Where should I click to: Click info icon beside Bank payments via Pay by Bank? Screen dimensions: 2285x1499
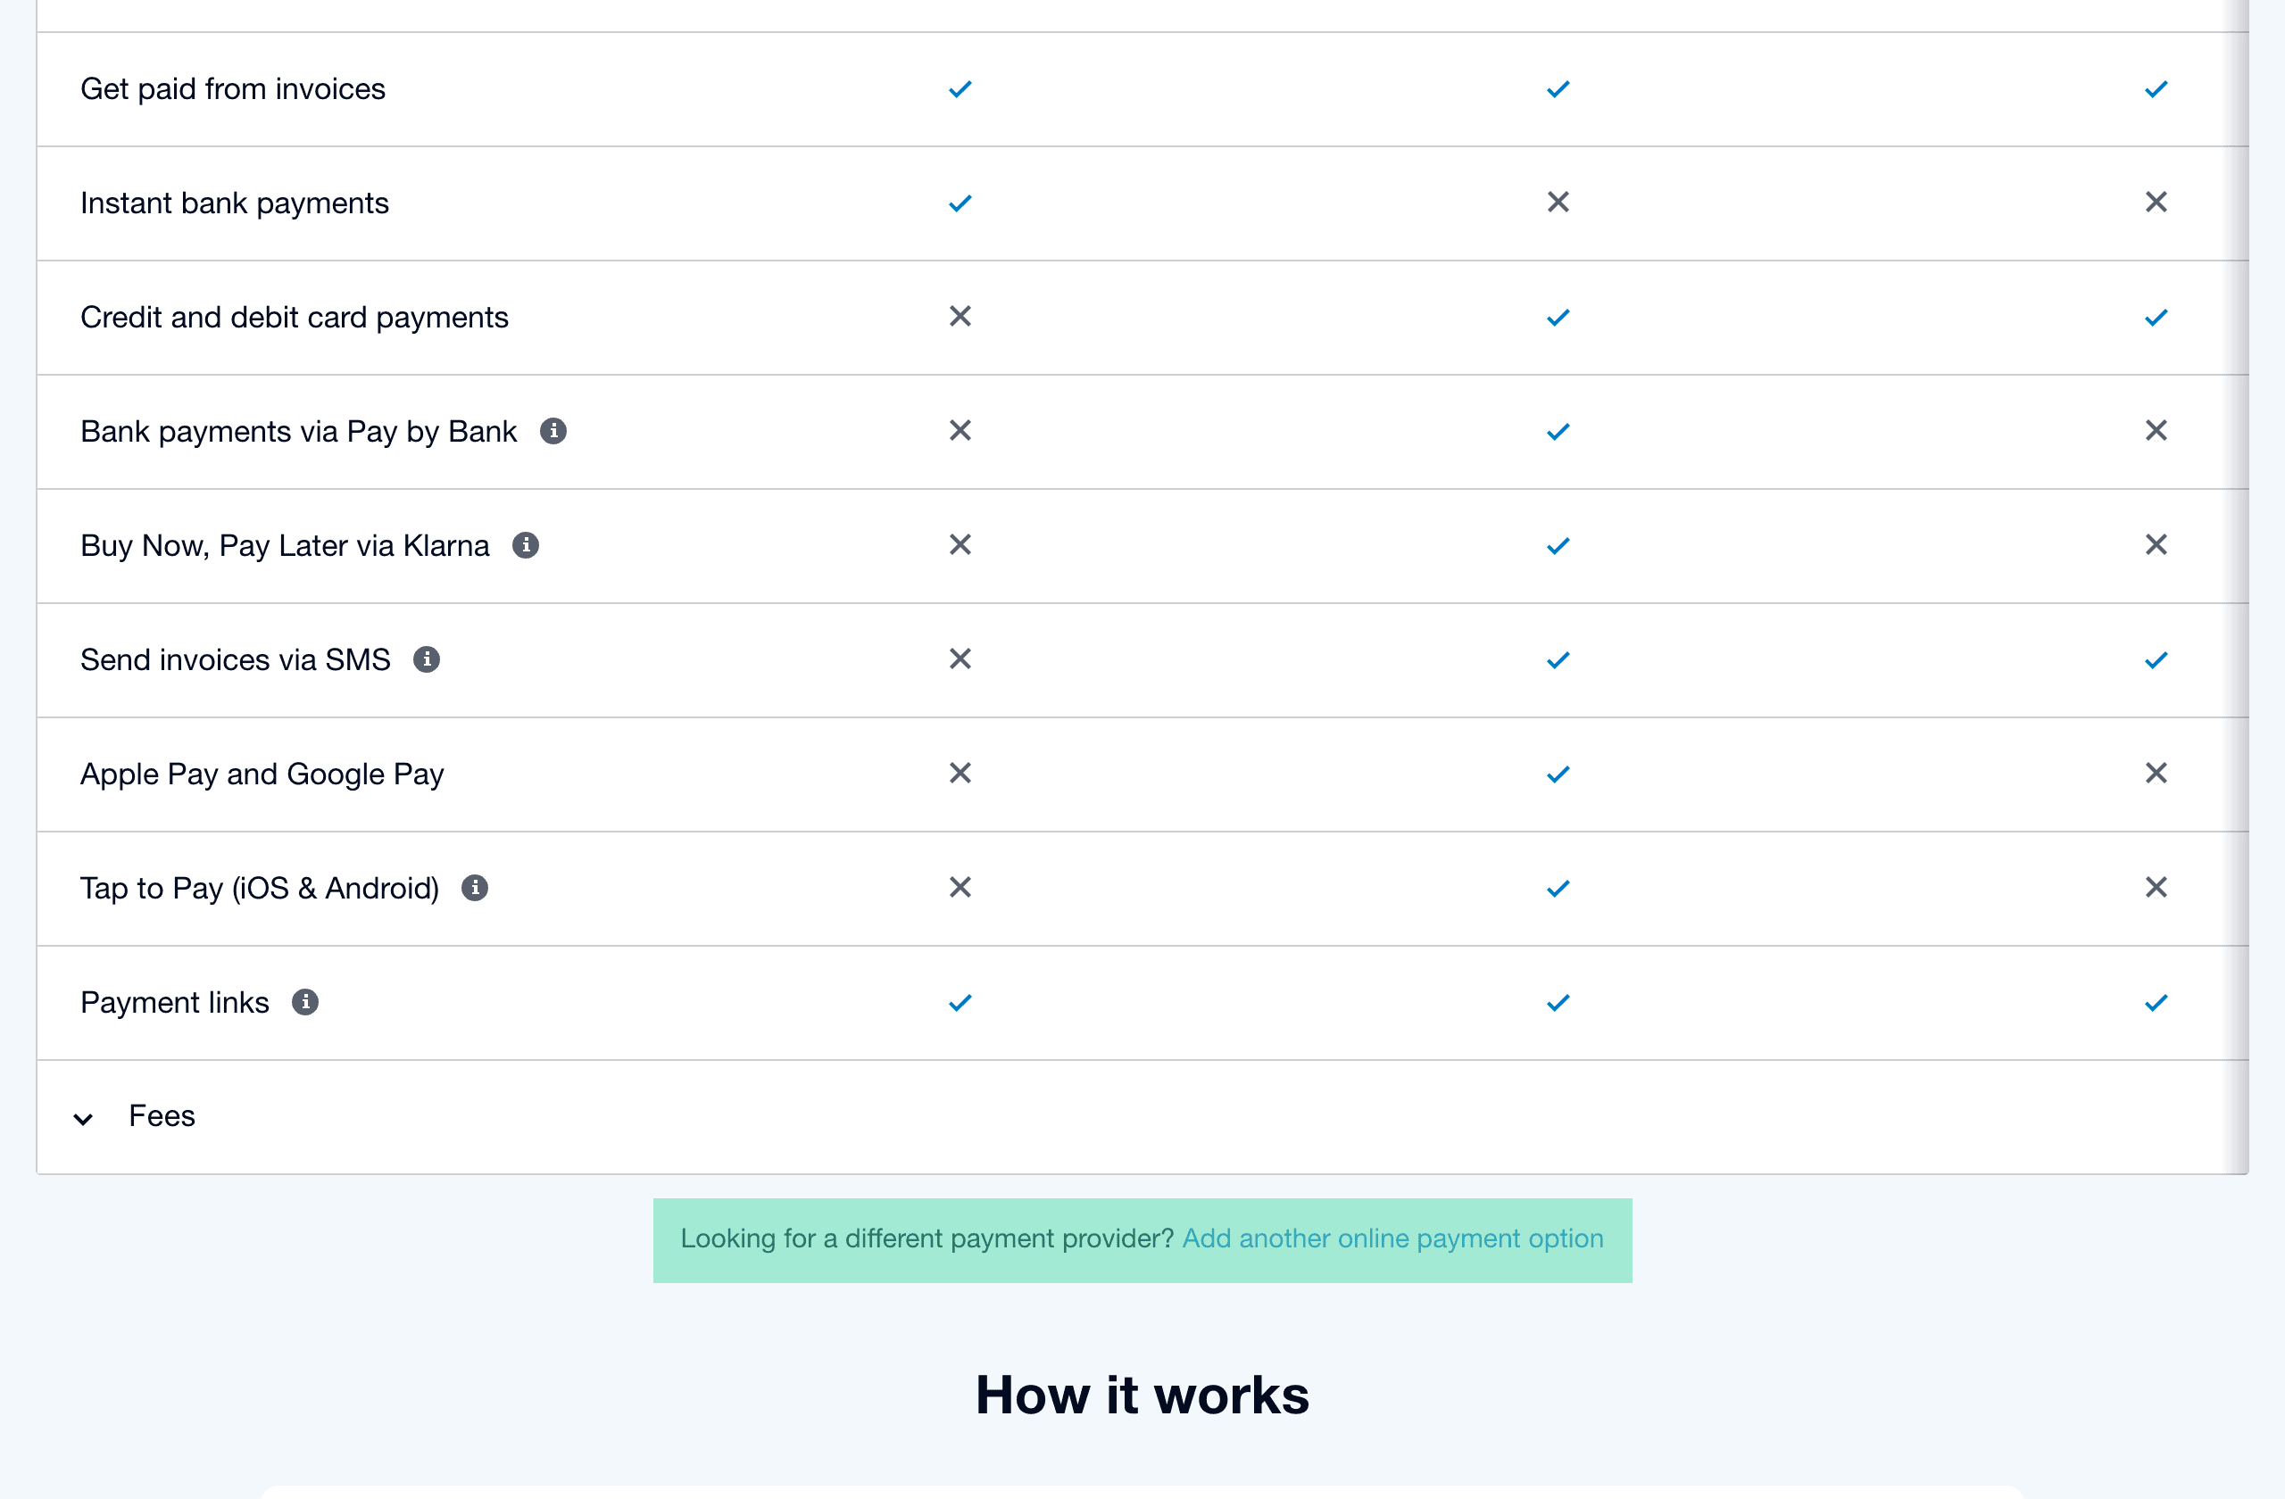[553, 431]
